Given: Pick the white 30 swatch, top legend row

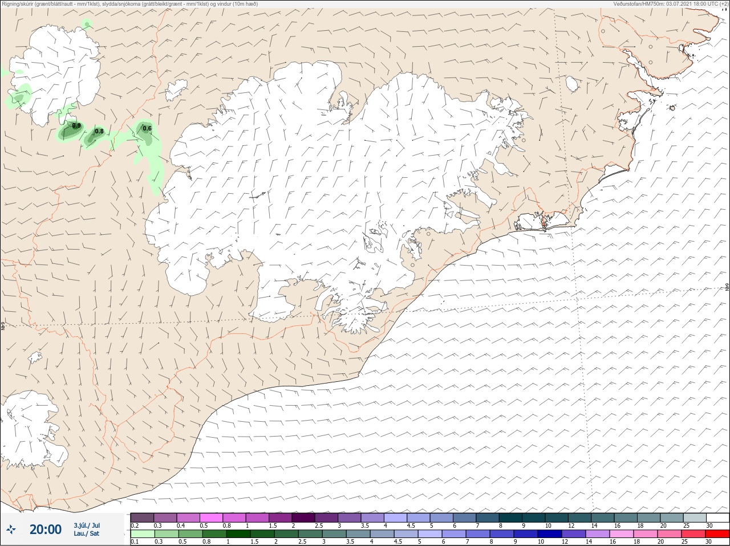Looking at the screenshot, I should (718, 518).
